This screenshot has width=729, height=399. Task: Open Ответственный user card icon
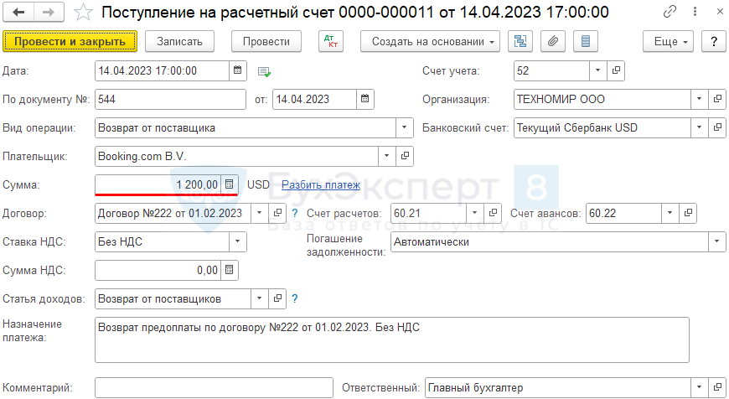pyautogui.click(x=717, y=387)
